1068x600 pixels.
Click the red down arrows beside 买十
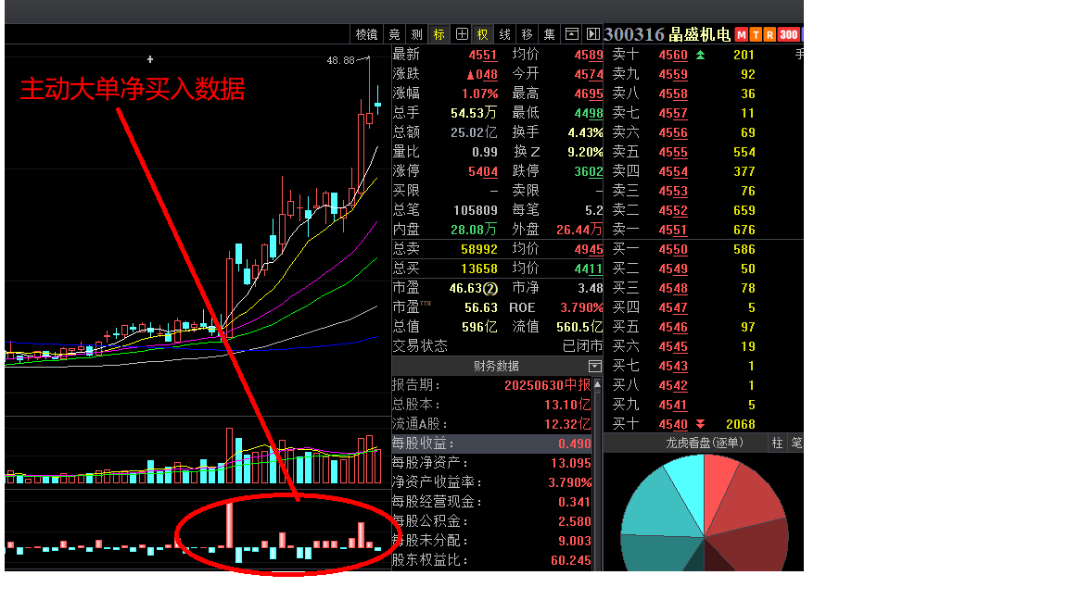coord(700,424)
